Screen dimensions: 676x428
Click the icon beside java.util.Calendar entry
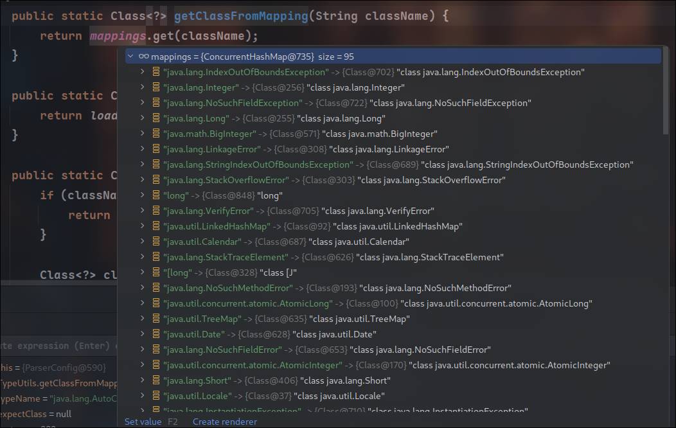(156, 242)
